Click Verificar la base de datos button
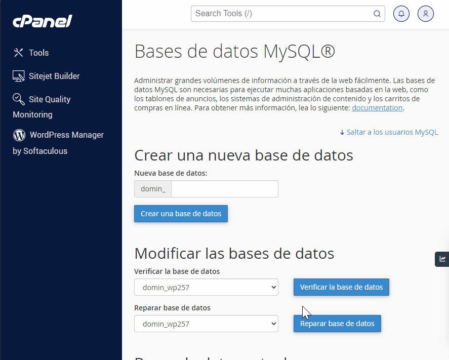This screenshot has height=360, width=449. pos(341,287)
